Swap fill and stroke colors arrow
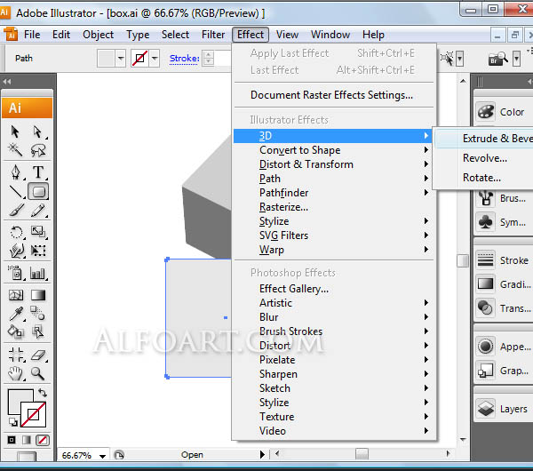 43,393
